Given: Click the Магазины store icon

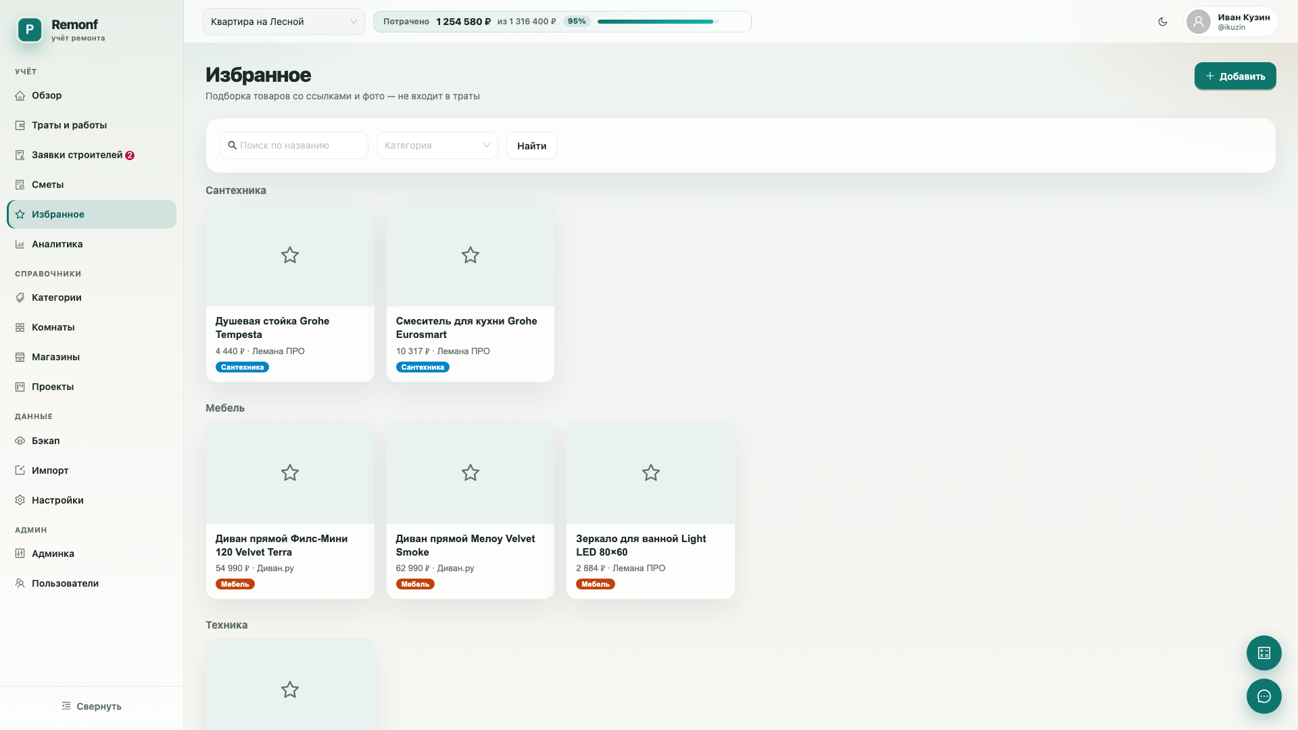Looking at the screenshot, I should 20,357.
